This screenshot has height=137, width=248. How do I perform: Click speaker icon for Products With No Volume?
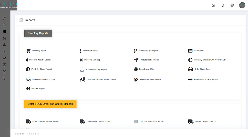click(x=27, y=60)
